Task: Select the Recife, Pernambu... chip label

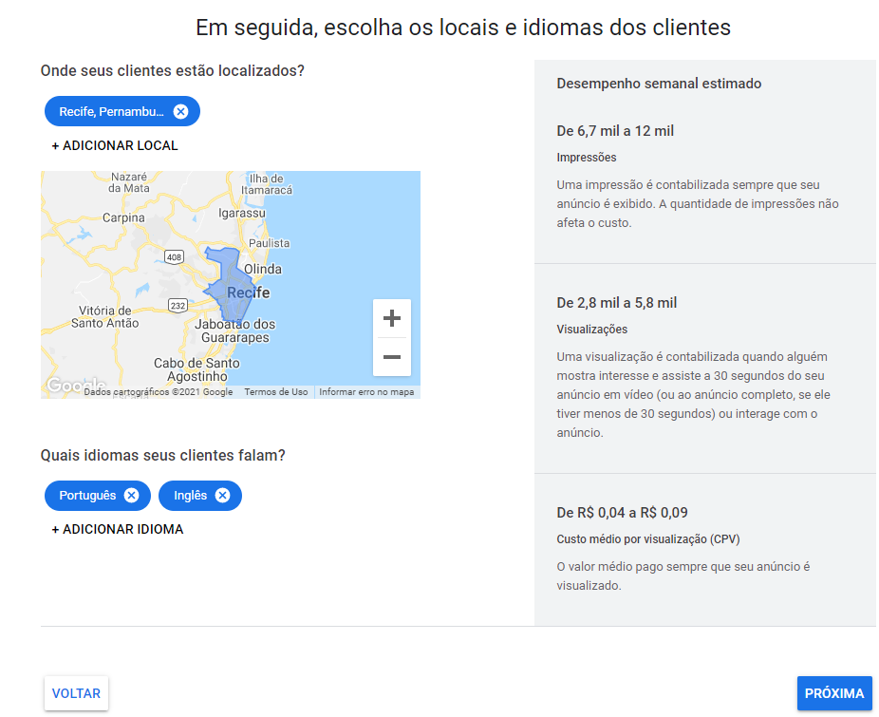Action: click(112, 112)
